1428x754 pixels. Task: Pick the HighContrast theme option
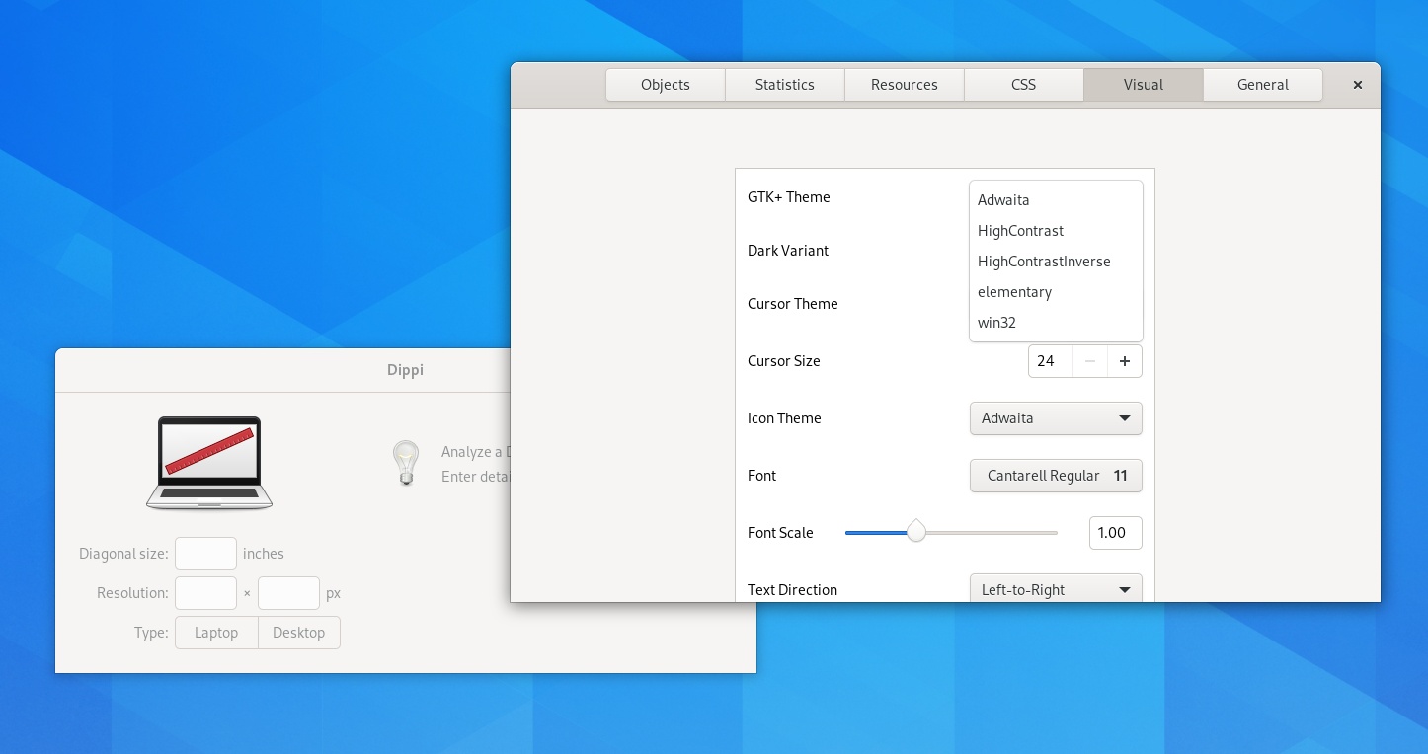point(1056,231)
